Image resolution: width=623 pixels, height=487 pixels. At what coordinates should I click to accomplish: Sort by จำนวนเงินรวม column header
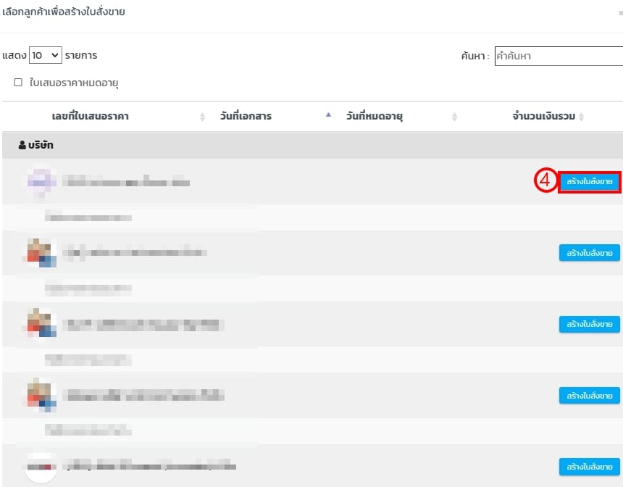point(543,117)
